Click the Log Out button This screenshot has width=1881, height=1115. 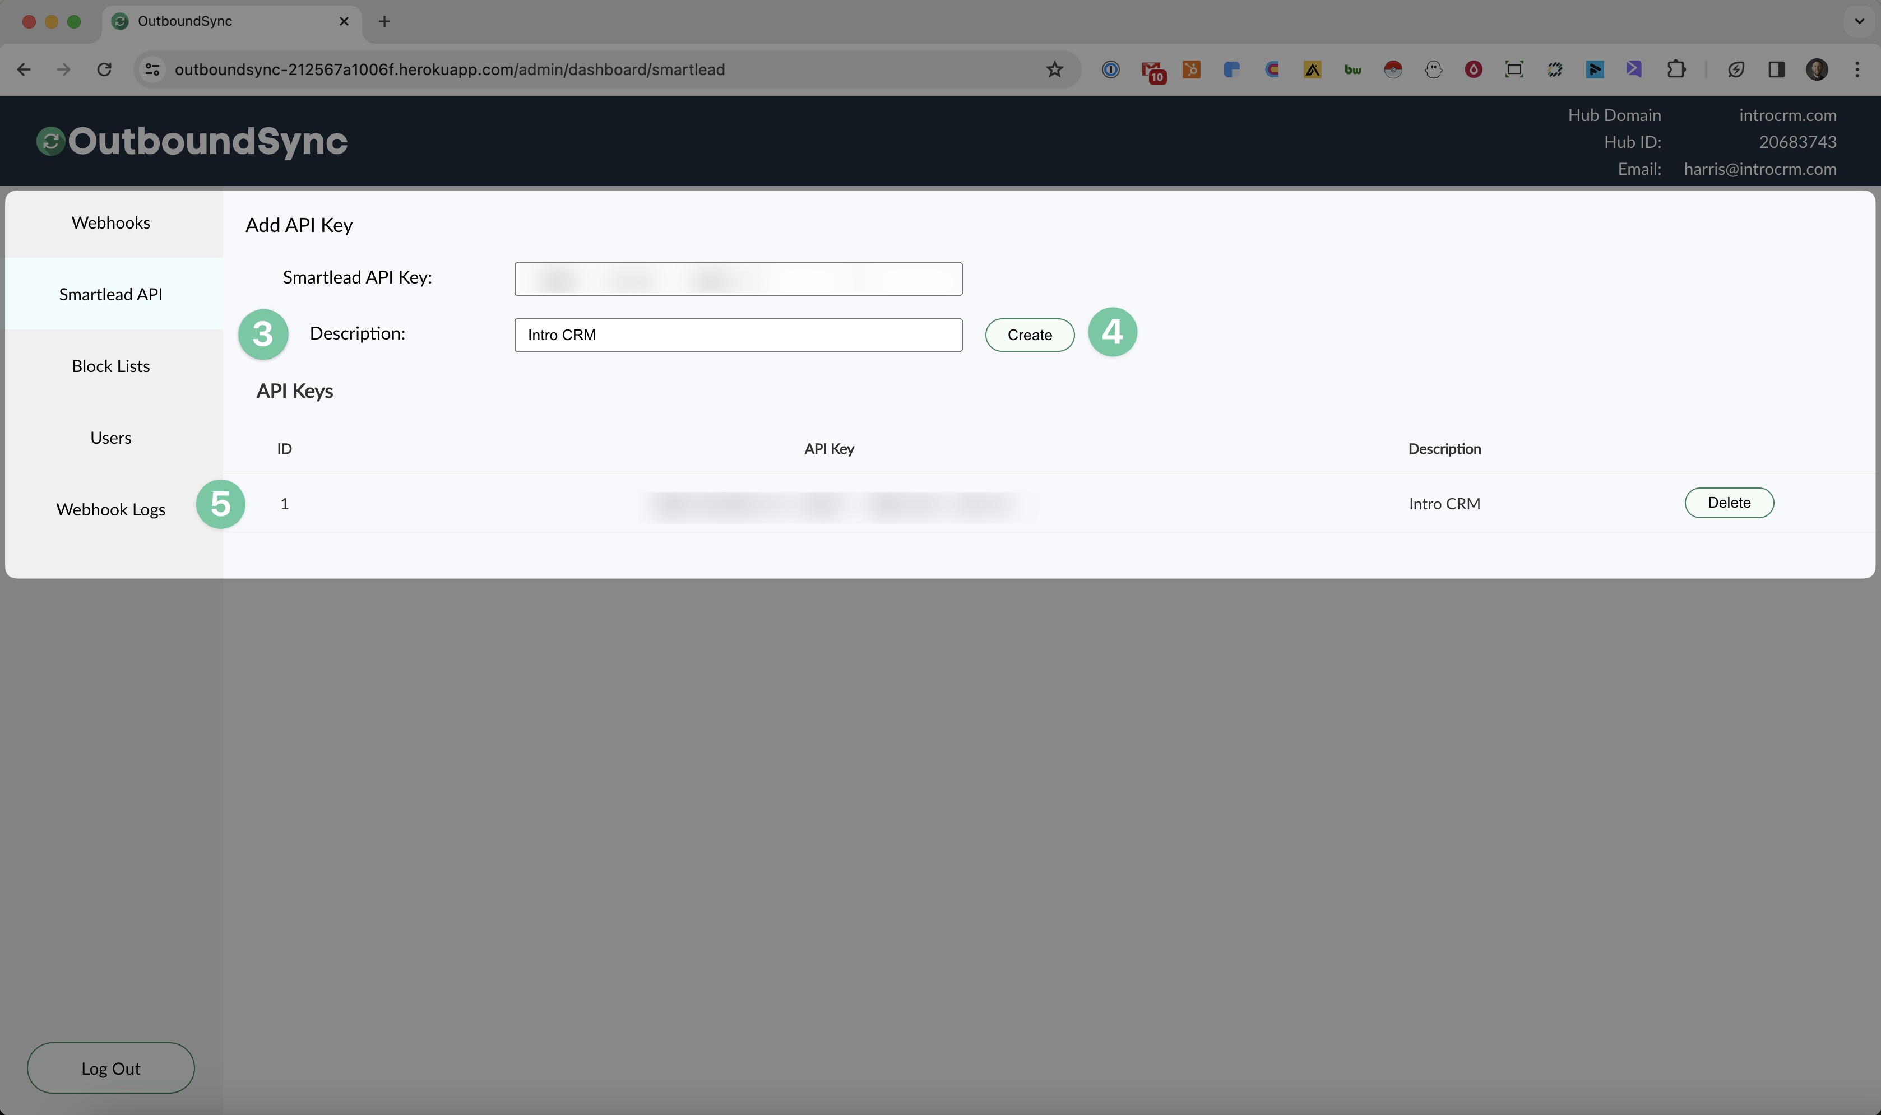point(111,1068)
